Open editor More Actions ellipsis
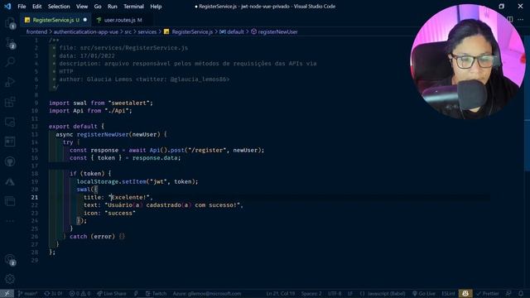The image size is (530, 298). (x=521, y=20)
